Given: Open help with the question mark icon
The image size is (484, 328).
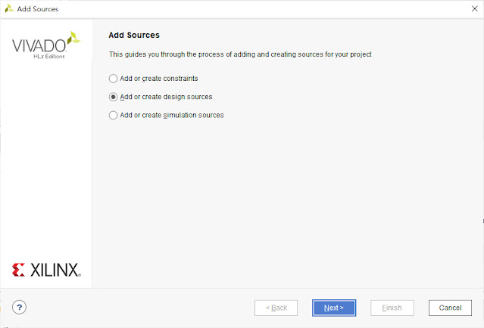Looking at the screenshot, I should pos(19,307).
